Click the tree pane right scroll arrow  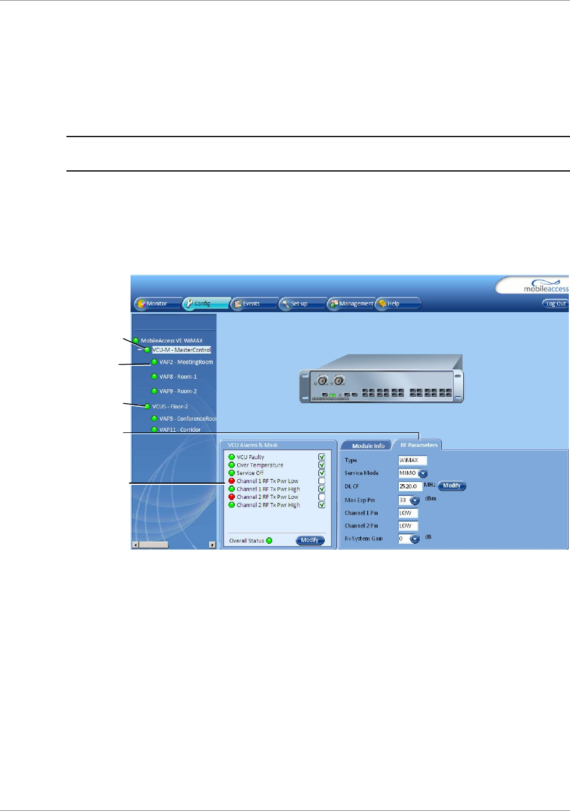click(212, 545)
